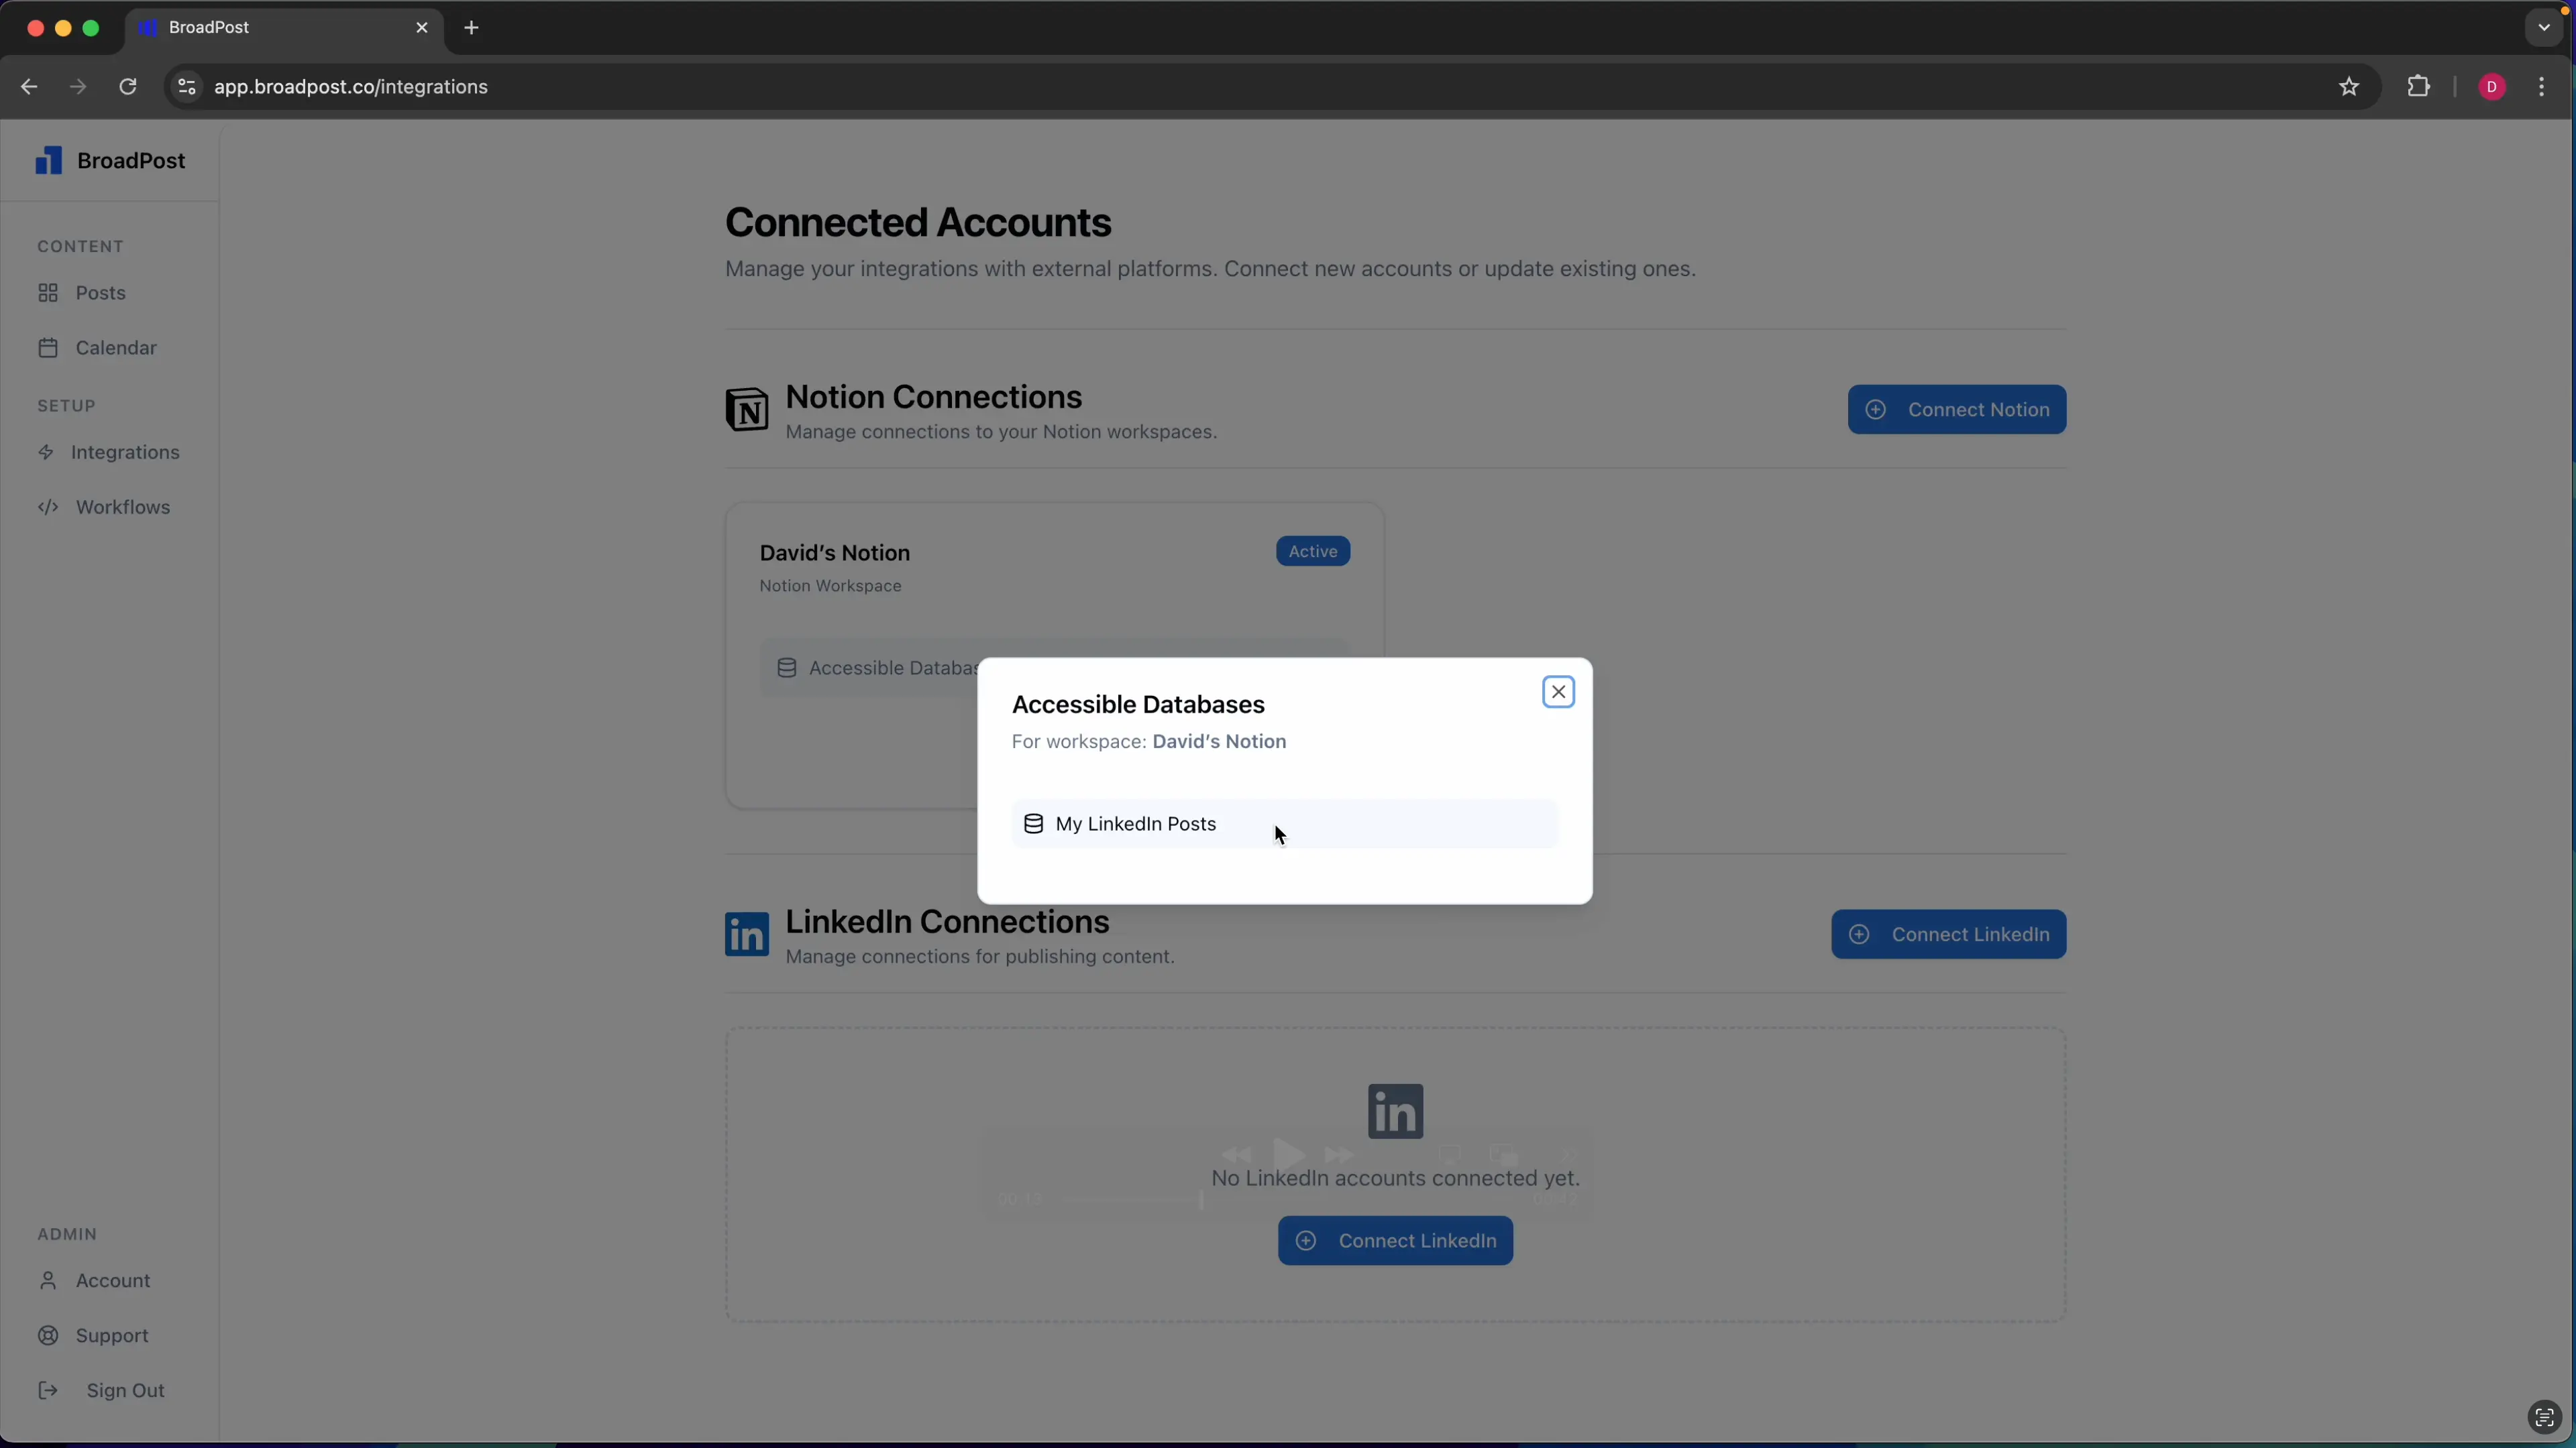Image resolution: width=2576 pixels, height=1448 pixels.
Task: Click the BroadPost logo in the sidebar
Action: click(x=50, y=160)
